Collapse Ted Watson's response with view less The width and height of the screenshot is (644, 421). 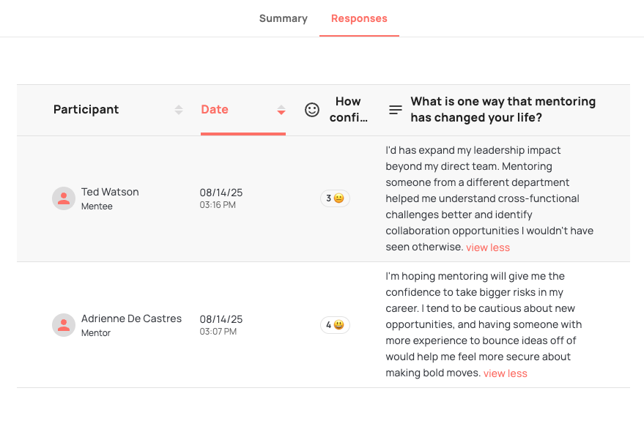coord(488,247)
